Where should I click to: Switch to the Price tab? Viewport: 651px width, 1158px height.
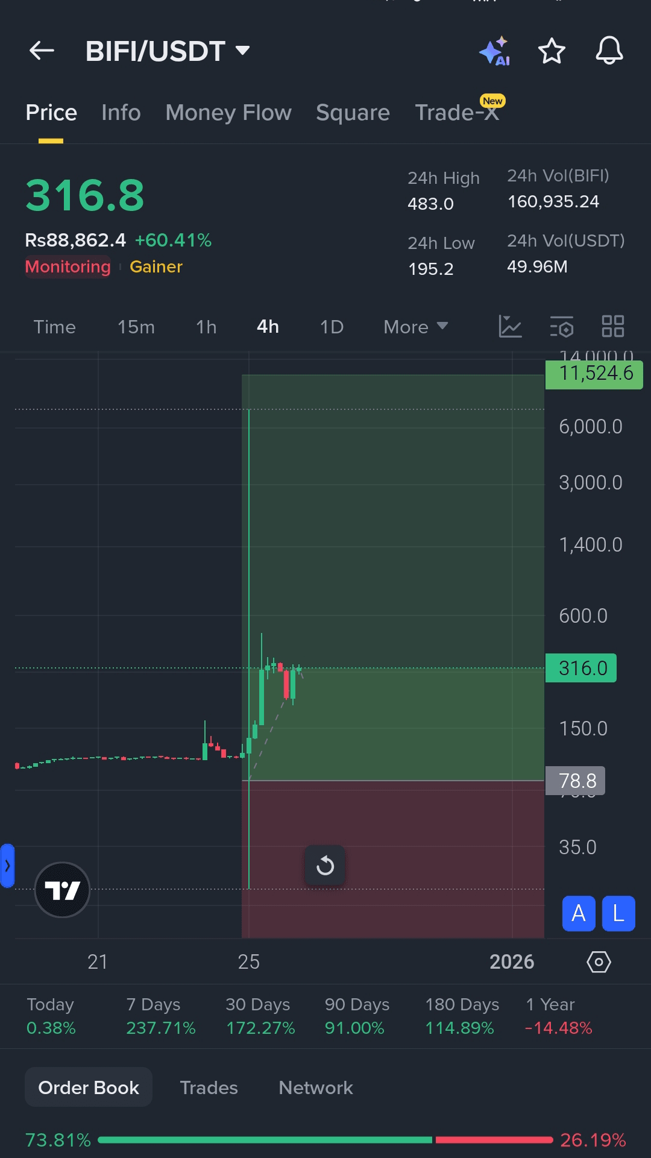tap(51, 113)
